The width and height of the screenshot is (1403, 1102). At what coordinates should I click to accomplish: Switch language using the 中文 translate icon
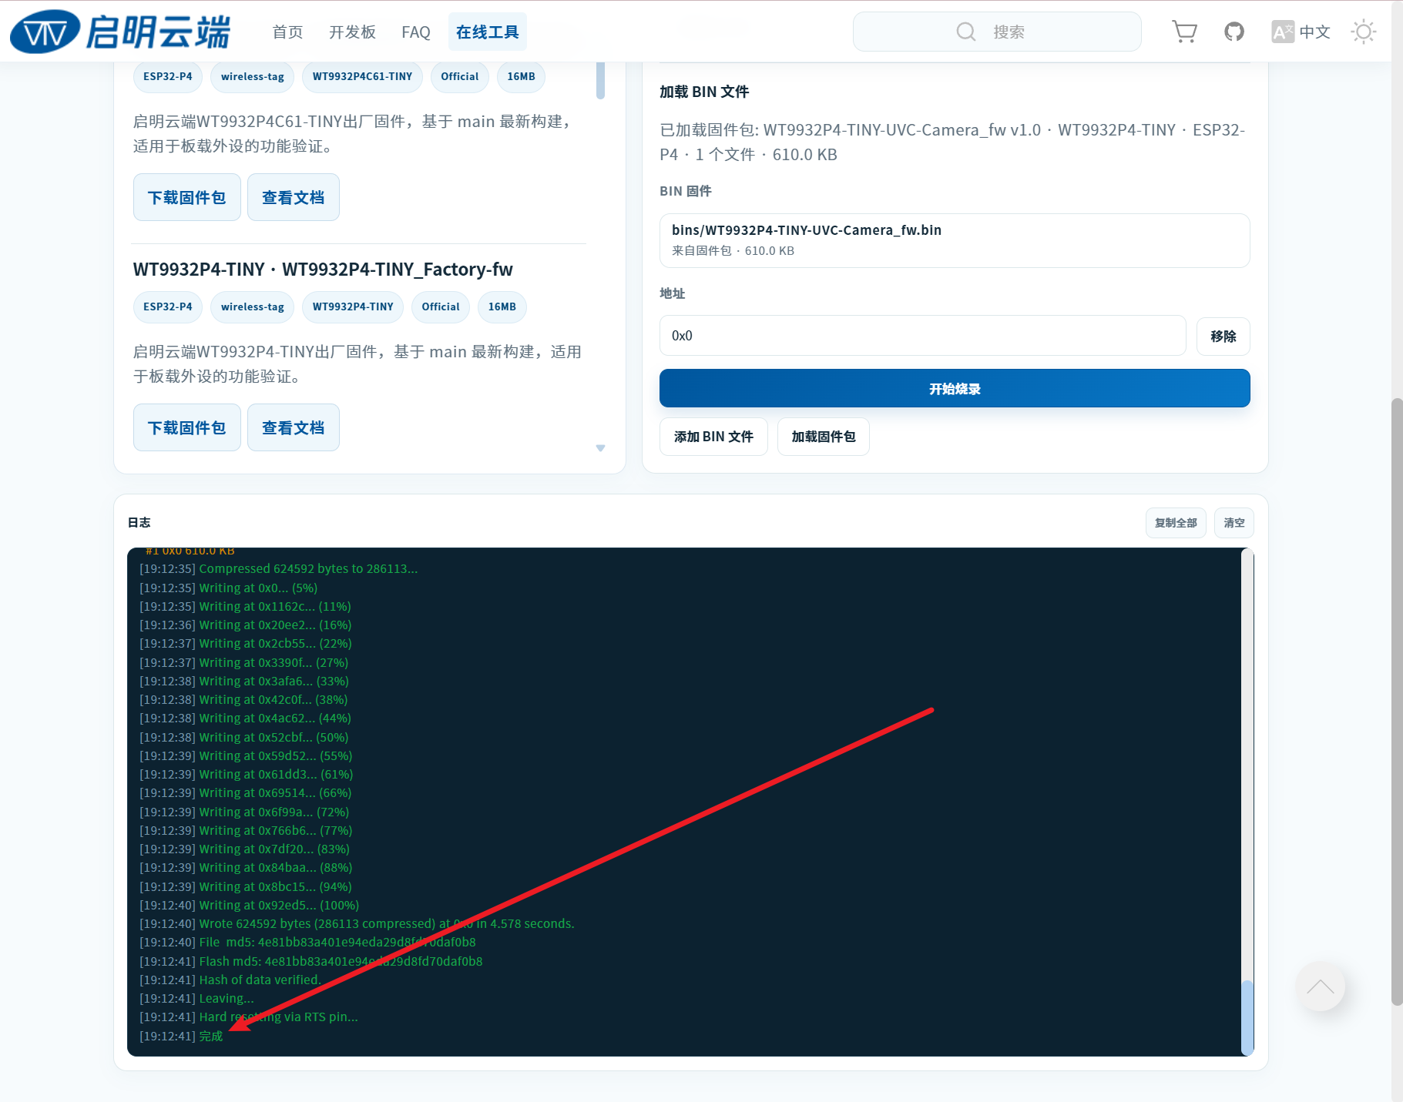1301,32
